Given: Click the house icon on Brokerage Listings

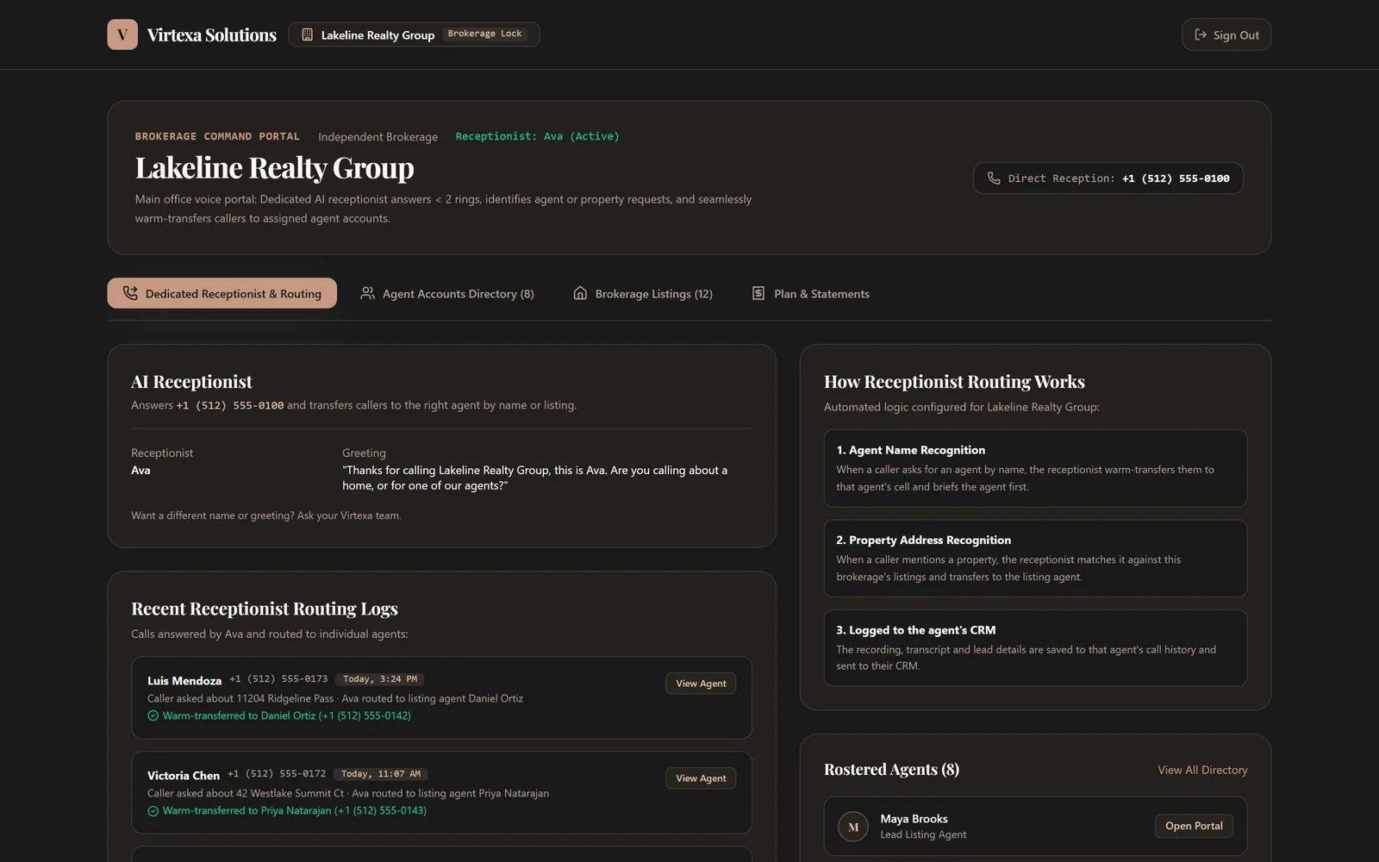Looking at the screenshot, I should coord(580,293).
